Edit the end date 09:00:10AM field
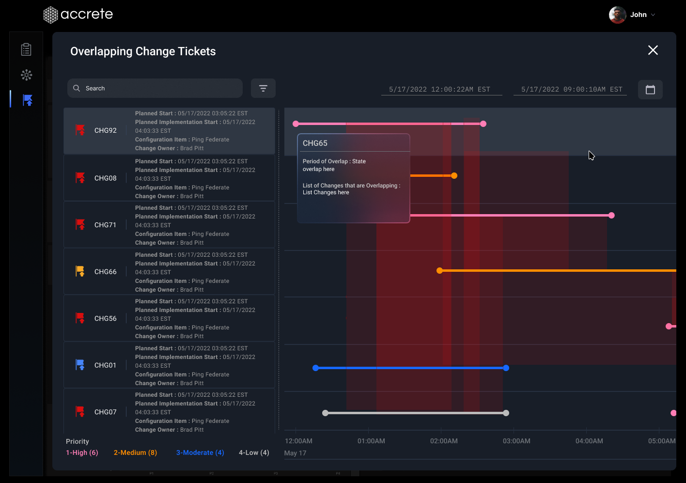The width and height of the screenshot is (686, 483). click(571, 90)
